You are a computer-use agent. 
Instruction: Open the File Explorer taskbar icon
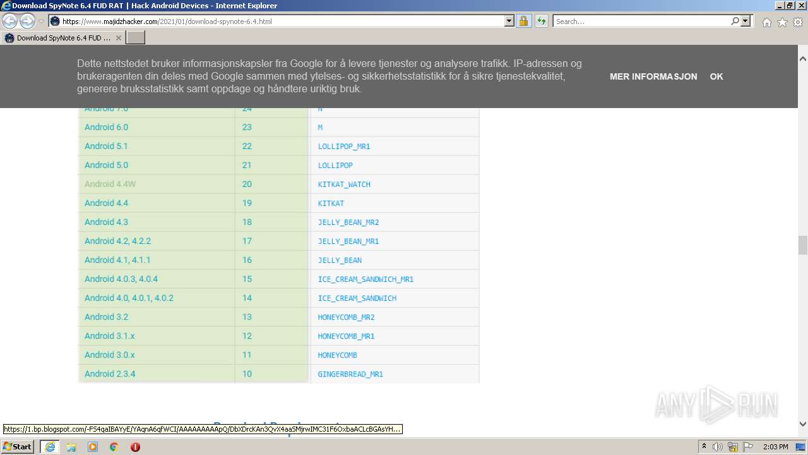(x=71, y=447)
